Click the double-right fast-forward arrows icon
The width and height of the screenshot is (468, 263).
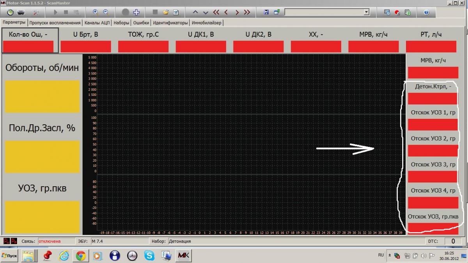coord(246,12)
